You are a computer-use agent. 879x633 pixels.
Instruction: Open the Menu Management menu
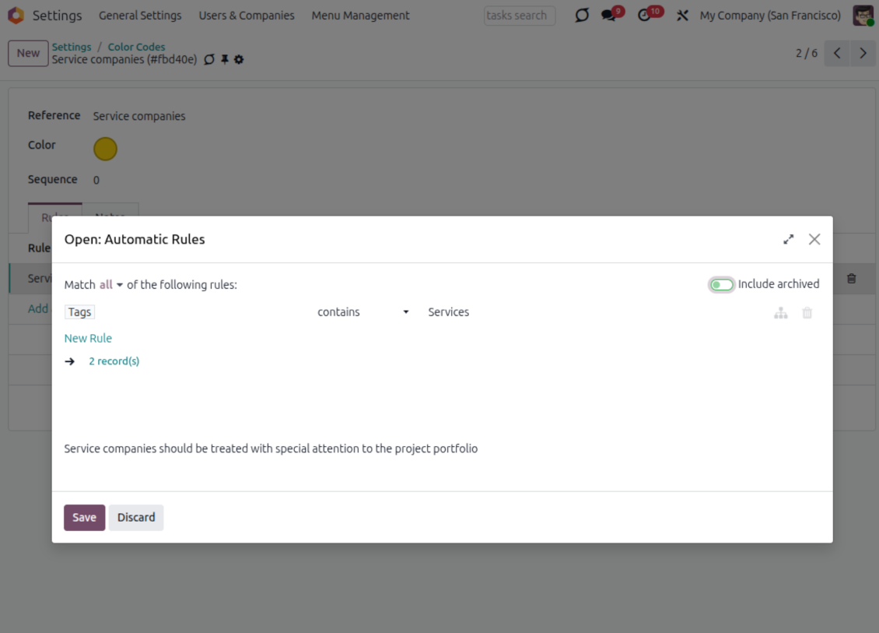tap(360, 16)
